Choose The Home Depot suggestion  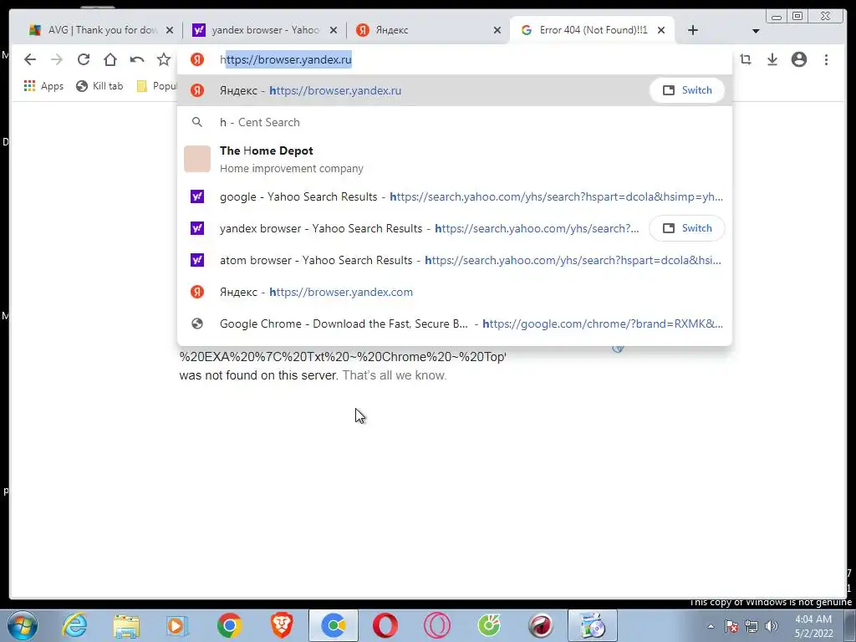pyautogui.click(x=454, y=159)
